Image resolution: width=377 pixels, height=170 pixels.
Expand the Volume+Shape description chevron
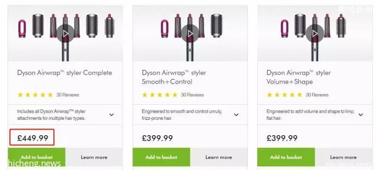[x=361, y=115]
